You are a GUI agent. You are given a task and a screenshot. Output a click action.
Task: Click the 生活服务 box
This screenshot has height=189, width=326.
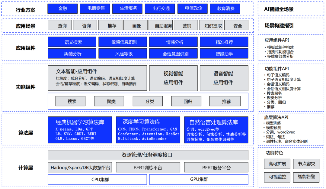pyautogui.click(x=127, y=8)
